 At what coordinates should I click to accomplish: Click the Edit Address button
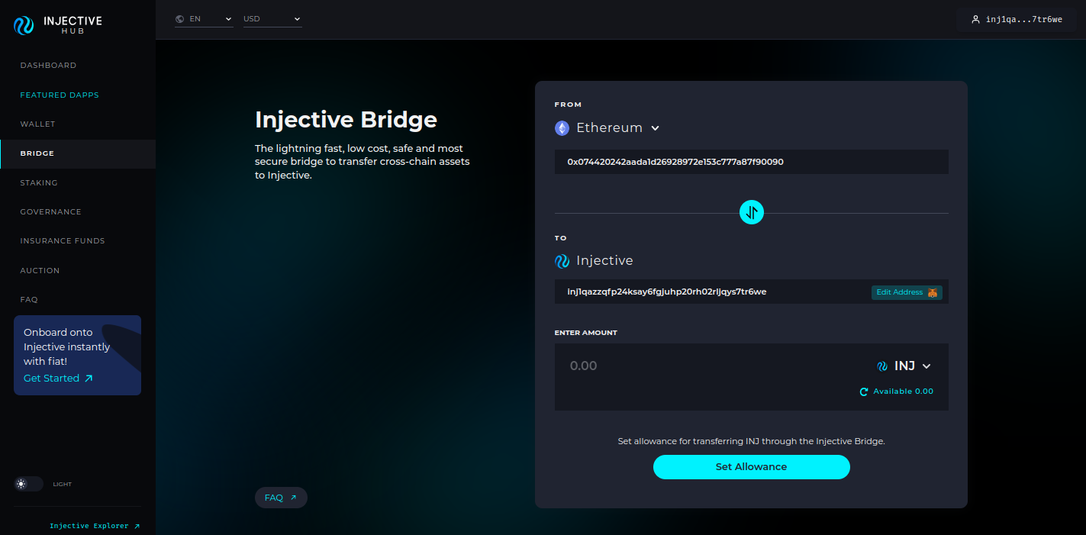click(x=906, y=292)
